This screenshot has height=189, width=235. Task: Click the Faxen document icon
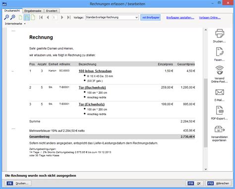220,52
